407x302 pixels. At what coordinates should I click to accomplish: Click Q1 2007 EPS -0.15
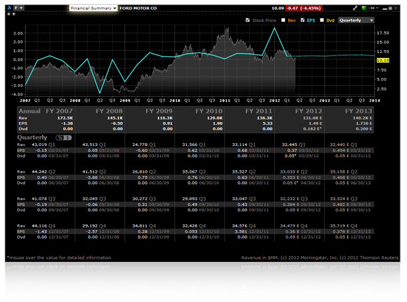(41, 151)
